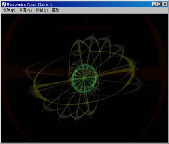This screenshot has height=144, width=169.
Task: Open the 控制(C) menu
Action: (42, 10)
